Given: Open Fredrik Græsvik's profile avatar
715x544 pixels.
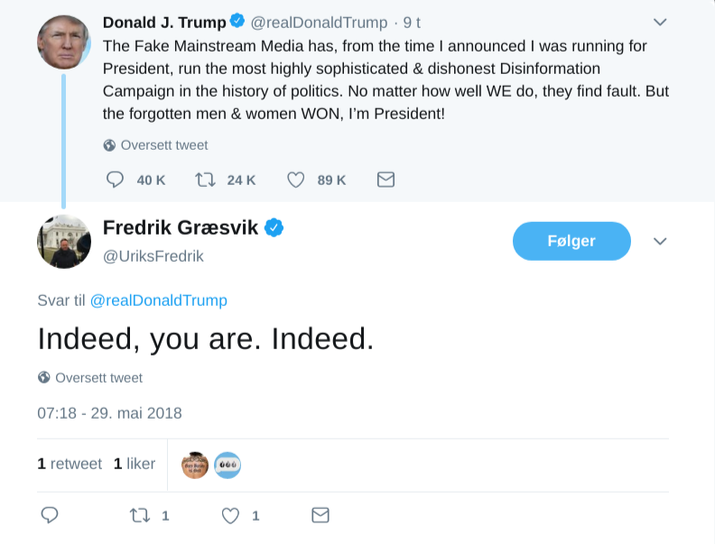Looking at the screenshot, I should coord(63,242).
